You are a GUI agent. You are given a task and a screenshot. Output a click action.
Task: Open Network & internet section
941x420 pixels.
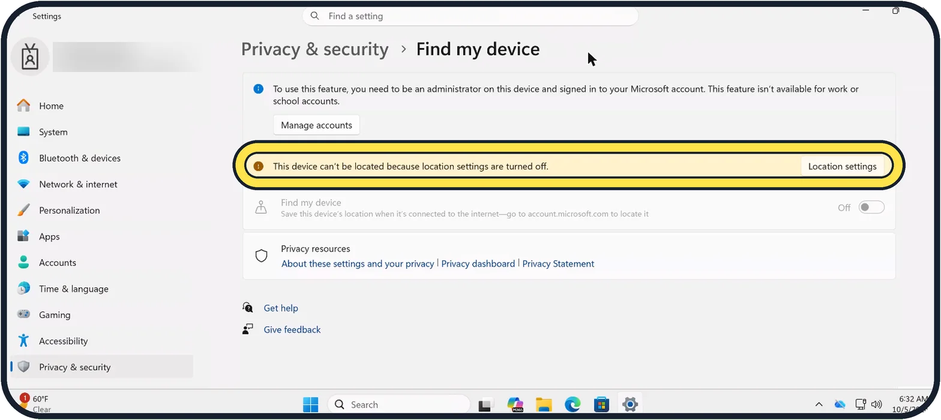point(78,184)
